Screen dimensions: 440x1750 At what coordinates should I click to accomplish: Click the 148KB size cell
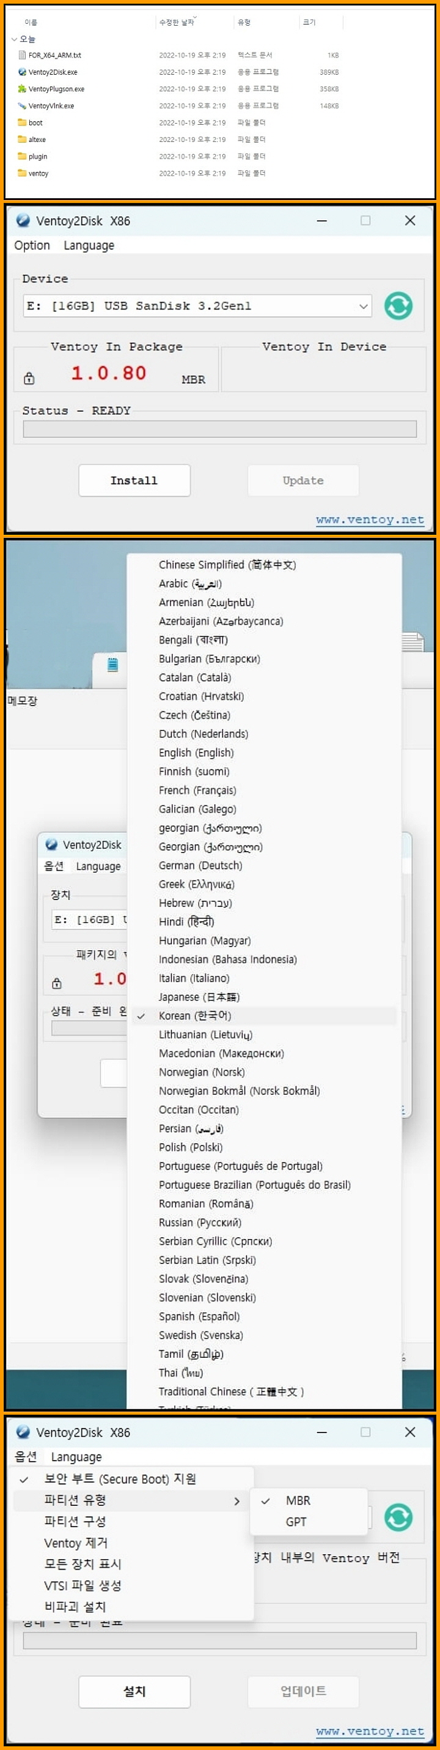pyautogui.click(x=329, y=106)
